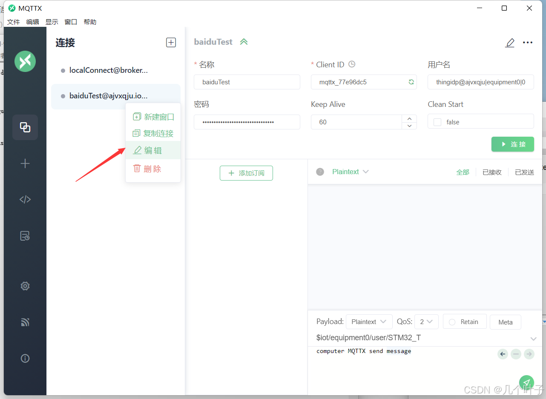Viewport: 546px width, 399px height.
Task: Open the 文件 menu
Action: click(14, 22)
